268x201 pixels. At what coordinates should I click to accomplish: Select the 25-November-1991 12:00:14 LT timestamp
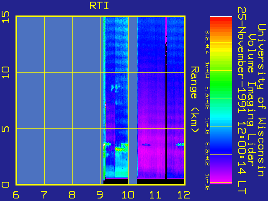(x=242, y=100)
